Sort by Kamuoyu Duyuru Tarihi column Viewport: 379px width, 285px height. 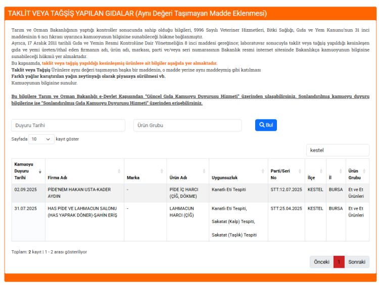point(28,171)
